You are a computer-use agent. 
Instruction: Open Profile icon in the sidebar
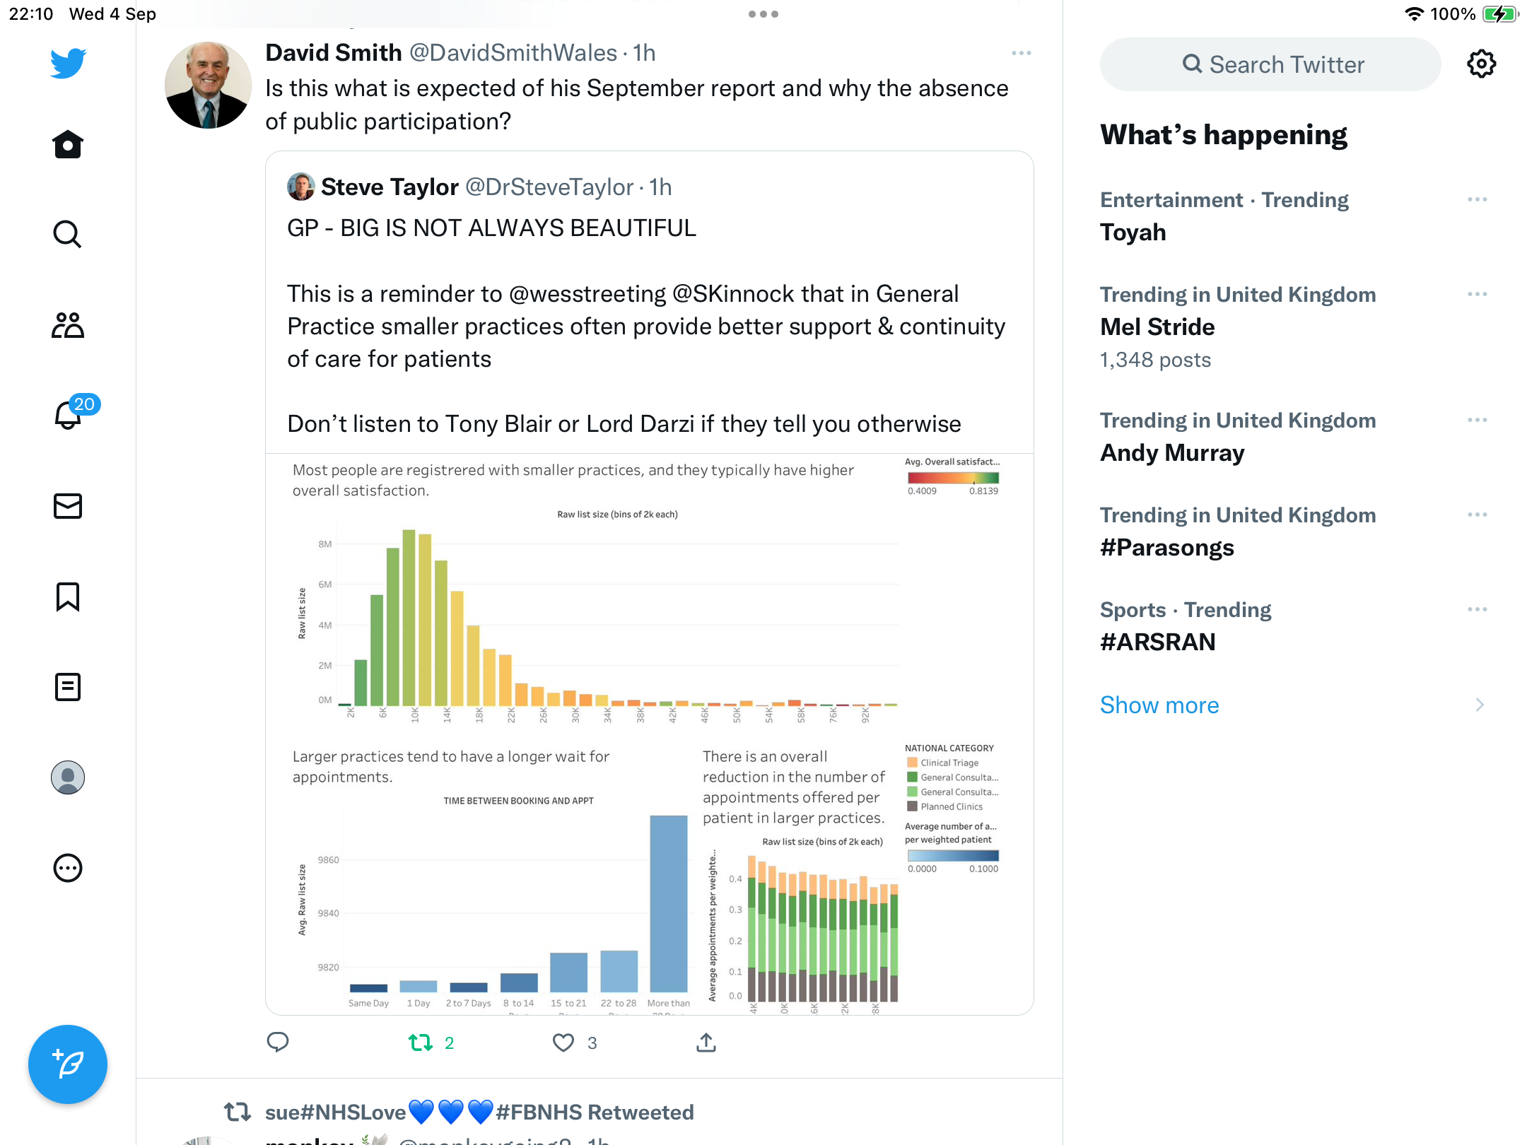[x=68, y=777]
